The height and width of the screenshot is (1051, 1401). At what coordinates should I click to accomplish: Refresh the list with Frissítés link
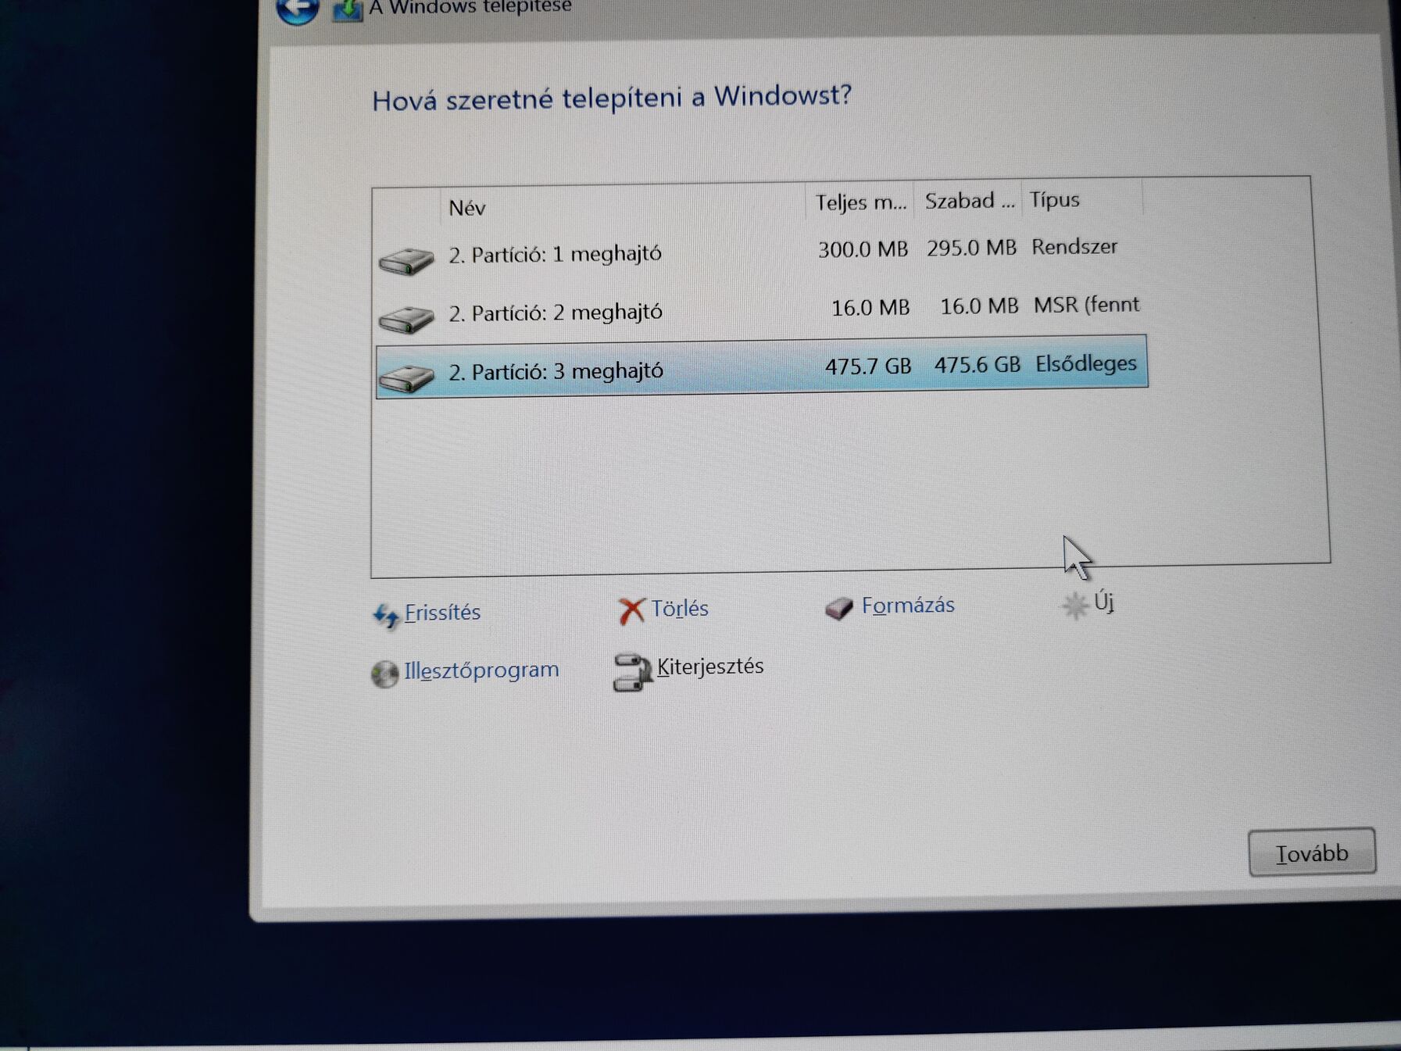442,613
